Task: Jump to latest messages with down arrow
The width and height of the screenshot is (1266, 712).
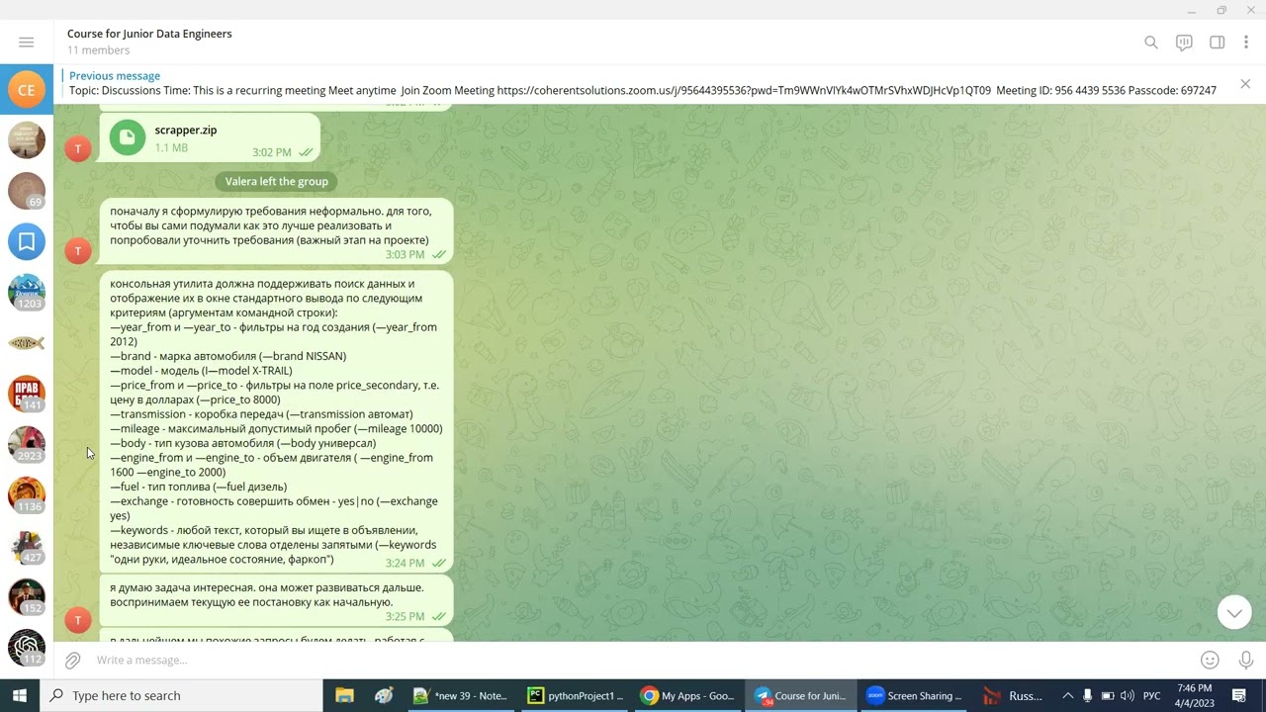Action: click(x=1234, y=613)
